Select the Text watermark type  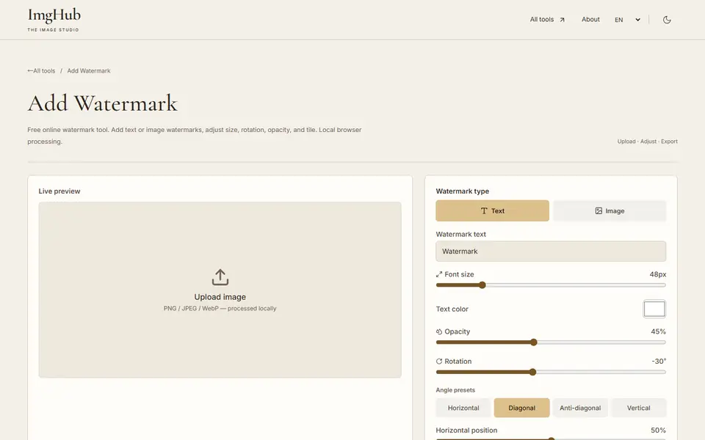(492, 210)
